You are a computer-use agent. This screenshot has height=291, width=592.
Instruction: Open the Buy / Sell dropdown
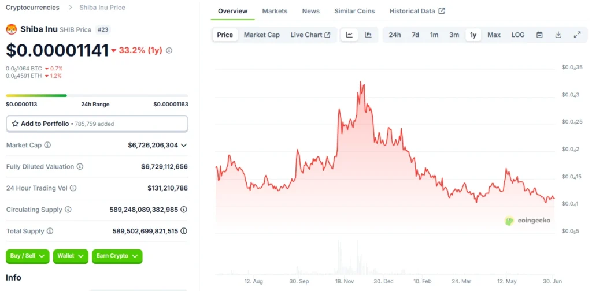click(28, 256)
